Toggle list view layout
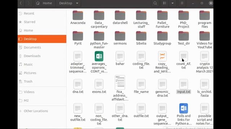The image size is (231, 129). 165,3
